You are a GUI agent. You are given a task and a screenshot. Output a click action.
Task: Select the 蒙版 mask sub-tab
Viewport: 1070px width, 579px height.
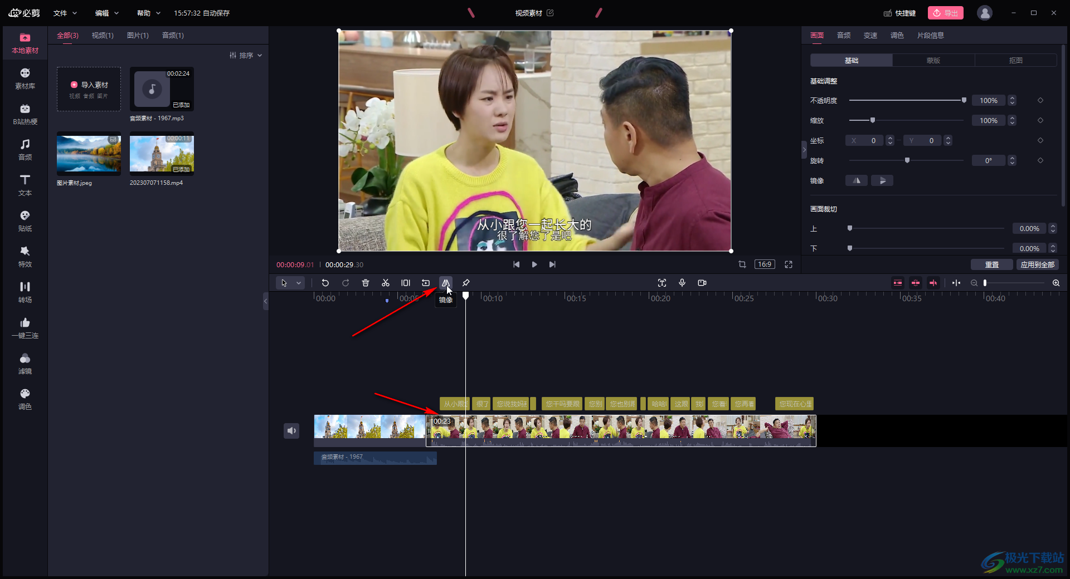tap(933, 60)
